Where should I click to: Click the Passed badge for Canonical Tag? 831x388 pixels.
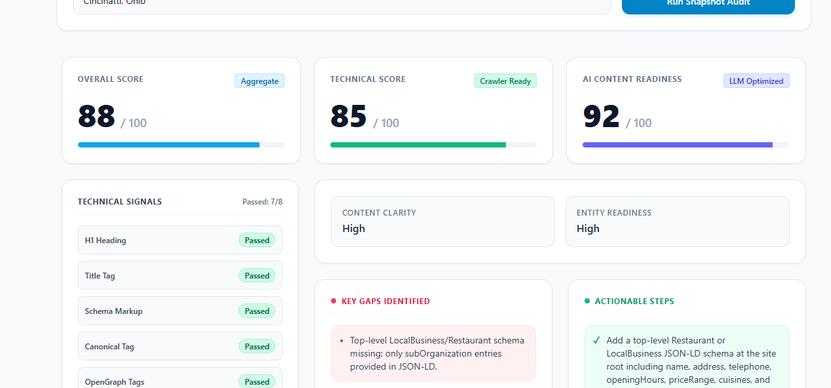click(257, 347)
